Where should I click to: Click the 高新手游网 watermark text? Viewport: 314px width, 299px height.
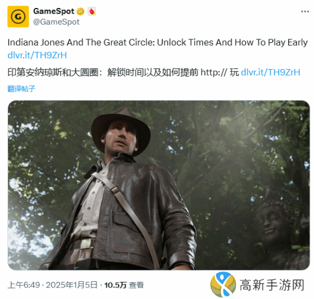[272, 285]
